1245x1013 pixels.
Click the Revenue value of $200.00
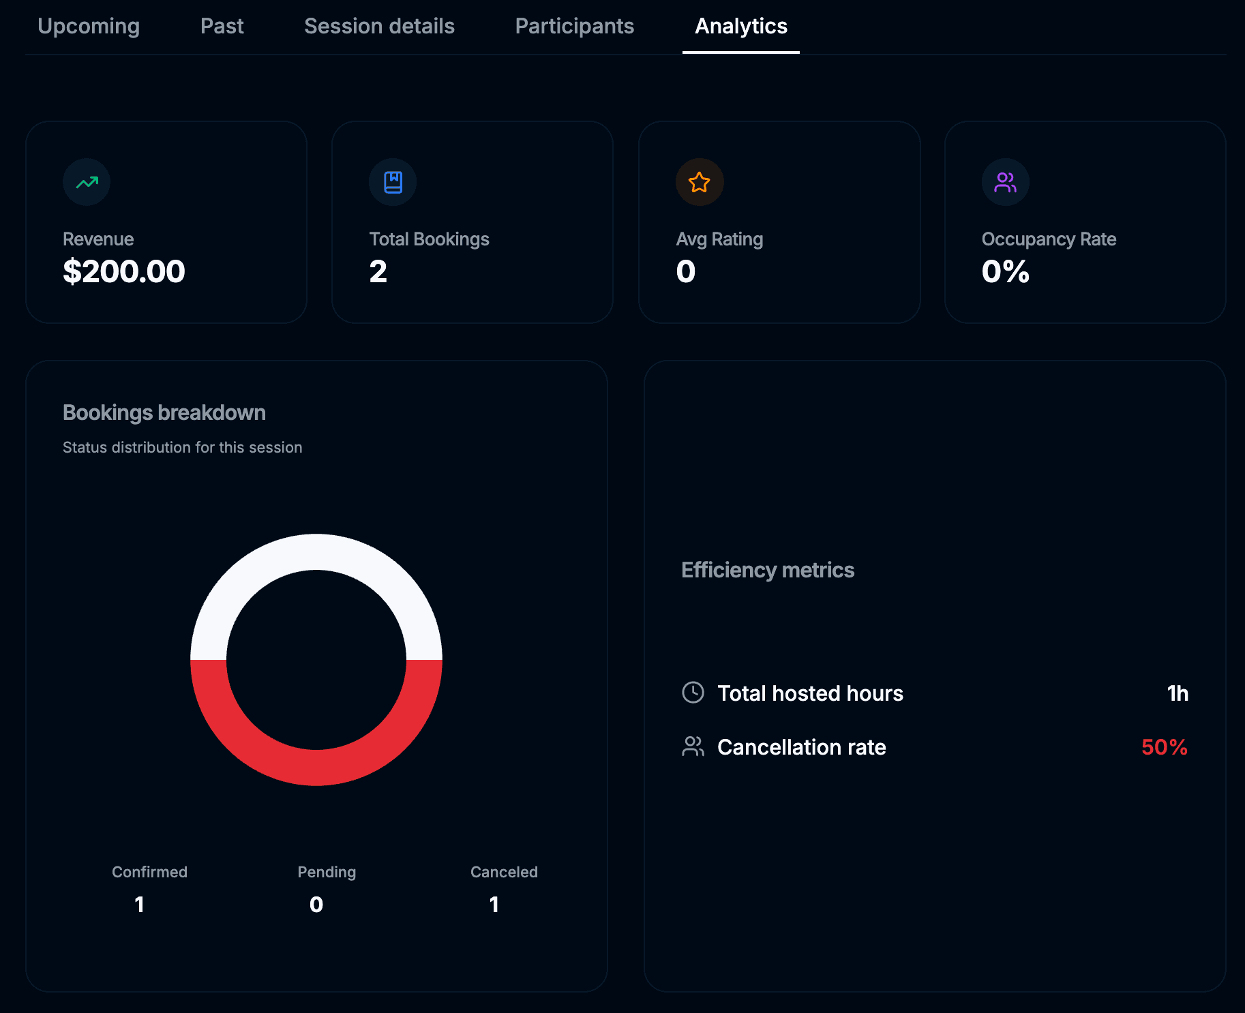coord(124,271)
